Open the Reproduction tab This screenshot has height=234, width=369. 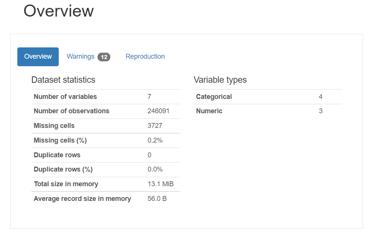[145, 56]
